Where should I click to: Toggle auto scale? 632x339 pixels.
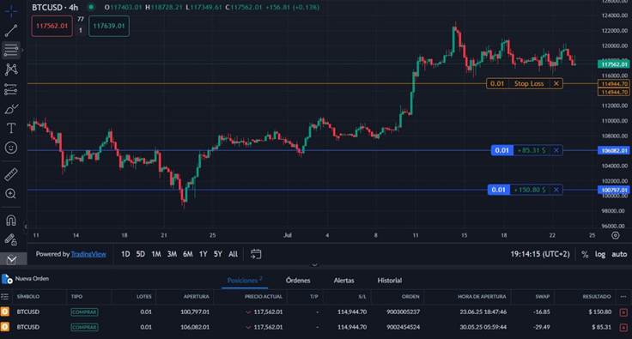tap(619, 254)
